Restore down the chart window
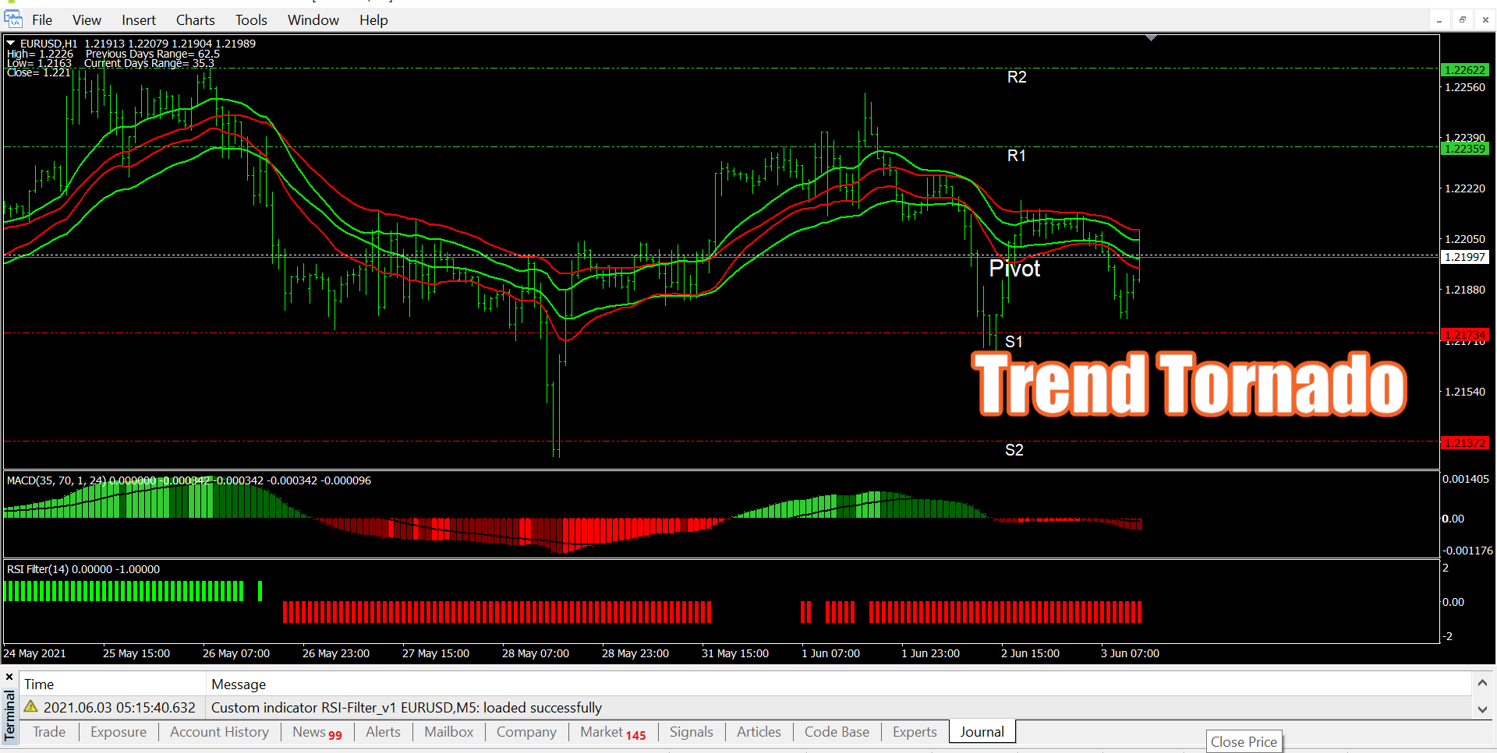Viewport: 1497px width, 753px height. point(1462,20)
